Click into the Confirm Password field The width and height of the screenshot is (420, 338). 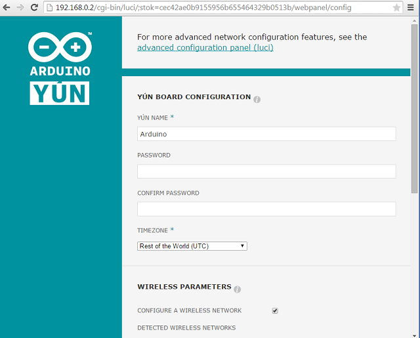266,209
